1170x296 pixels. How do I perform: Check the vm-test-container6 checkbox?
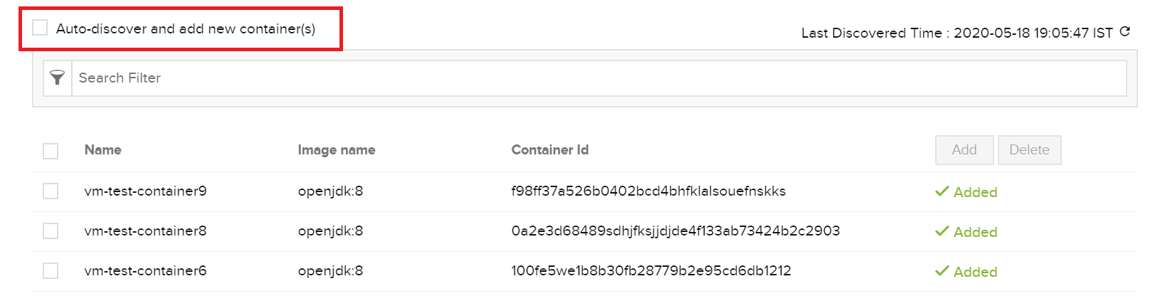51,271
